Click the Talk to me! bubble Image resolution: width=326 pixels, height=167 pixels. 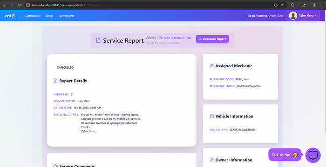(285, 155)
